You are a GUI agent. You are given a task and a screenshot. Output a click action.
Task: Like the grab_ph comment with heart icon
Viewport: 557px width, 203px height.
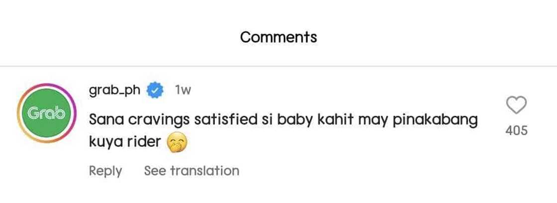pos(516,105)
